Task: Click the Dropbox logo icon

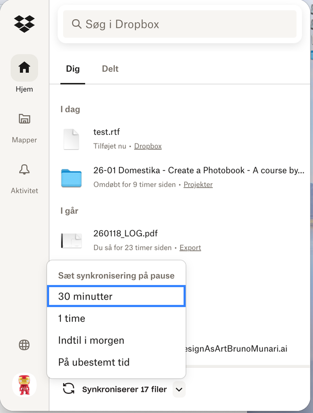Action: coord(24,24)
